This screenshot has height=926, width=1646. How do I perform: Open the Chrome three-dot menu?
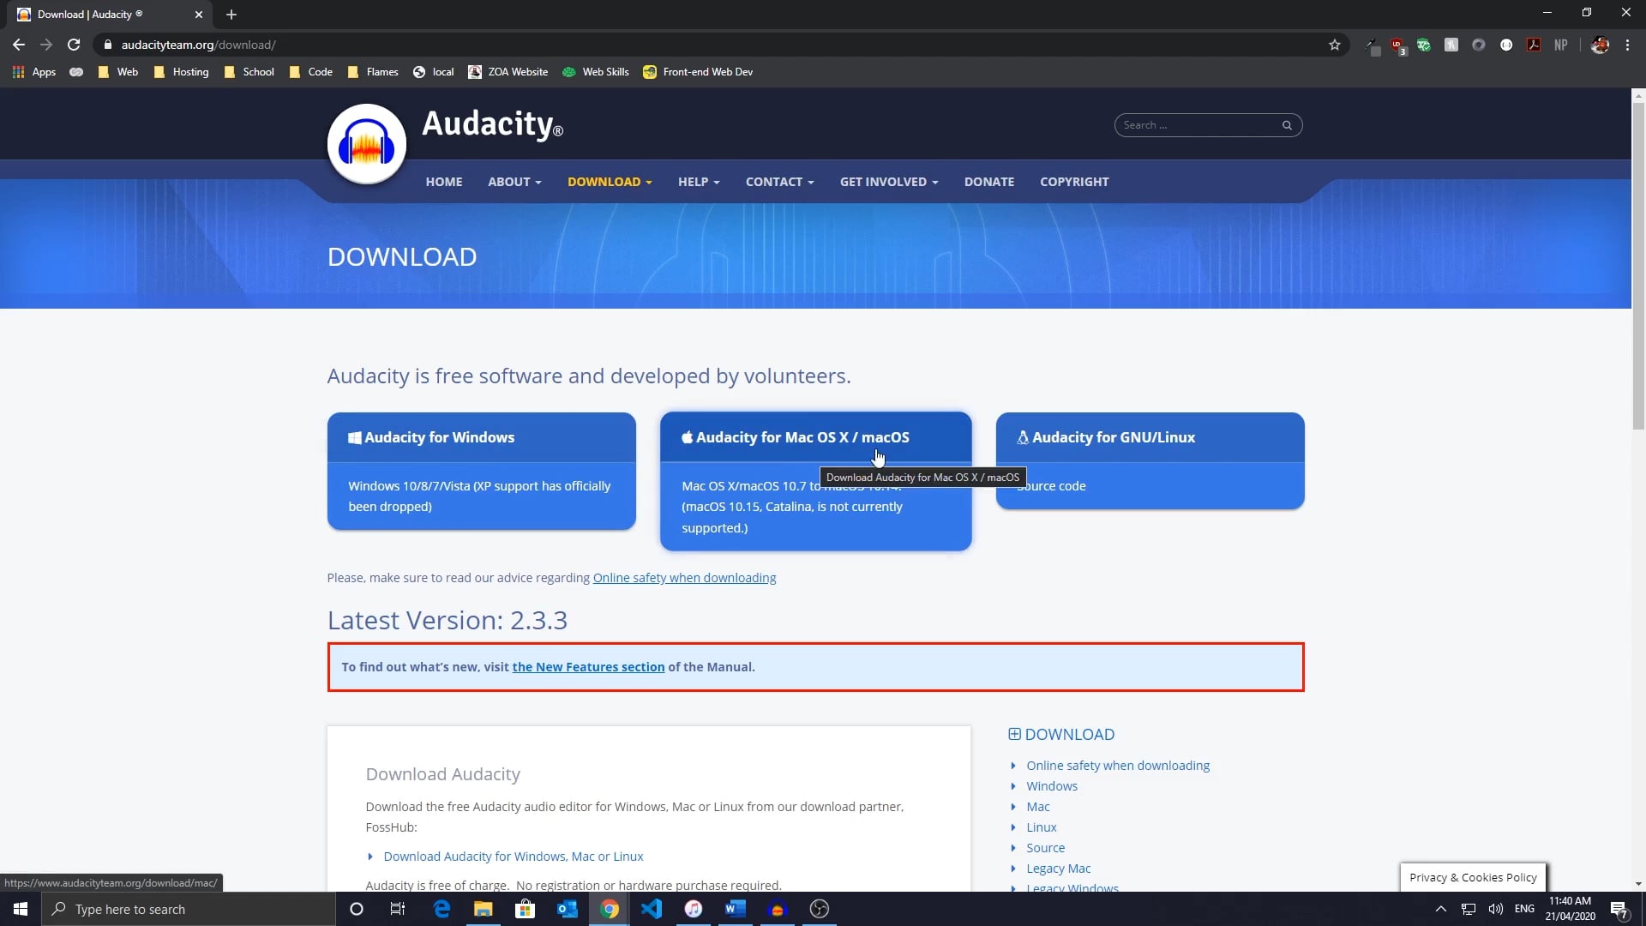coord(1627,45)
